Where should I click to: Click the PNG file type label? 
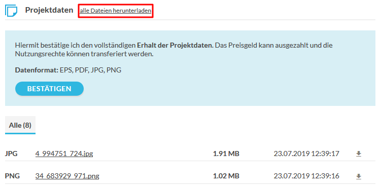pos(12,176)
